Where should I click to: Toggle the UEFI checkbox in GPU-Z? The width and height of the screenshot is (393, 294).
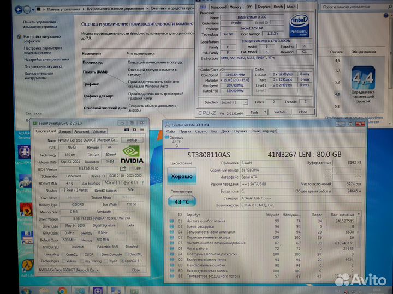(x=132, y=168)
